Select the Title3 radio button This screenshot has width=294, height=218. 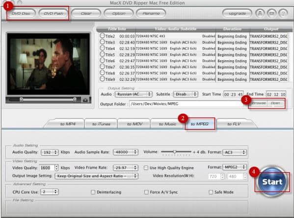102,42
